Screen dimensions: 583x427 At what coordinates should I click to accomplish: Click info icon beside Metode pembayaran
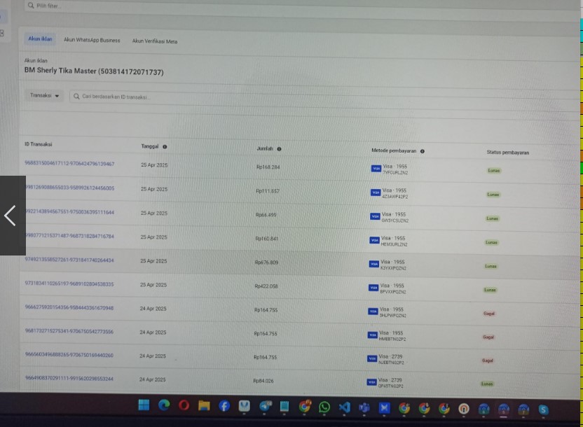(x=423, y=151)
